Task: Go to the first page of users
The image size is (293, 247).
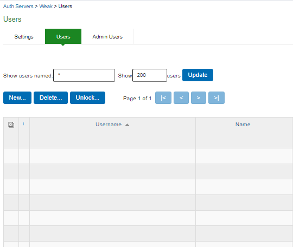Action: tap(163, 97)
